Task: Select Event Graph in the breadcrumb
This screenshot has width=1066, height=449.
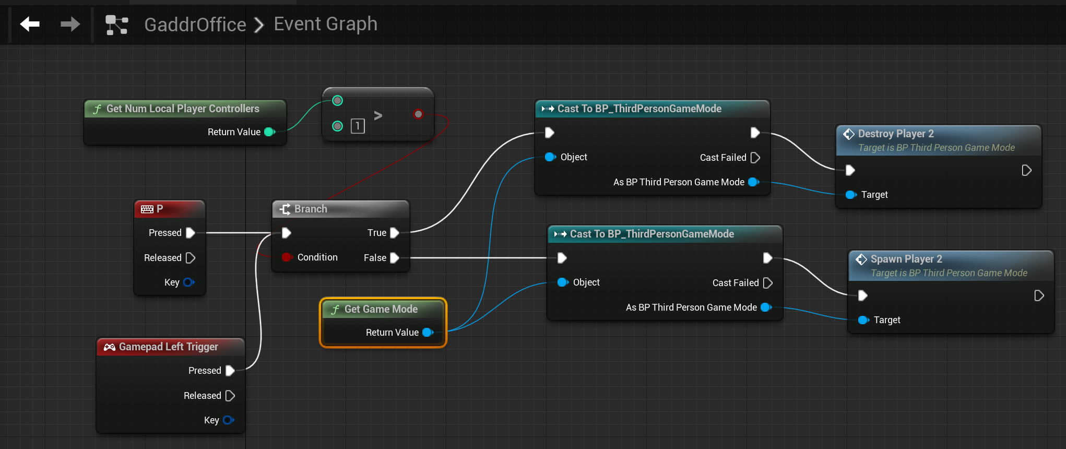Action: (x=325, y=24)
